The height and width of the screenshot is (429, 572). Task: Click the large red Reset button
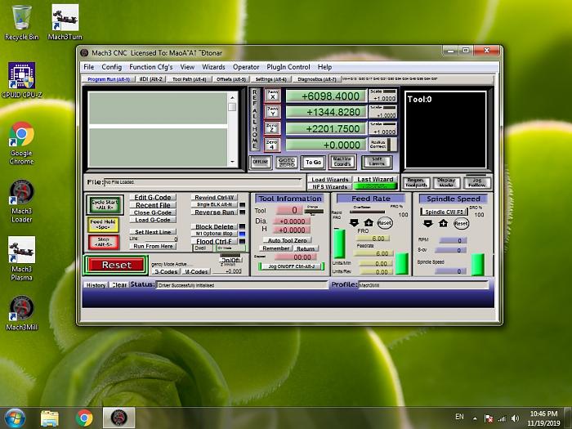[116, 265]
